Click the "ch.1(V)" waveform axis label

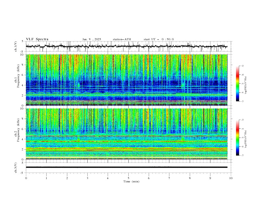[16, 46]
